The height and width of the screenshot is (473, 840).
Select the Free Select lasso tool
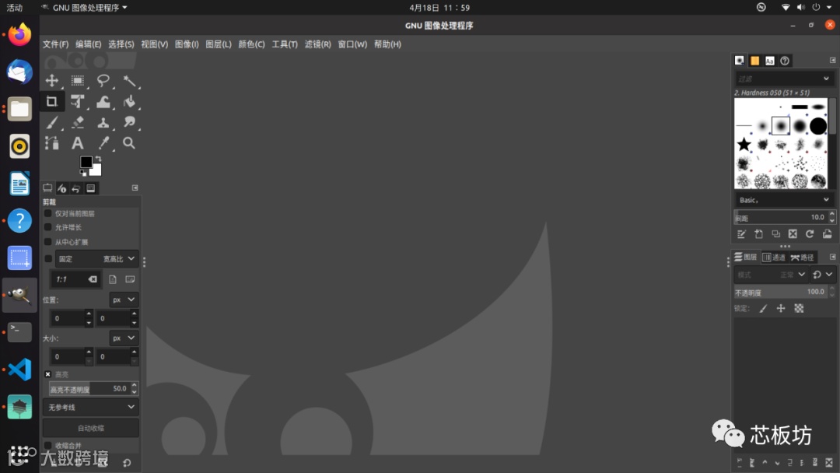[x=103, y=81]
